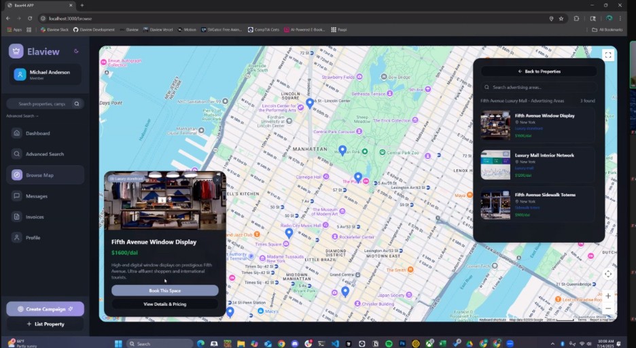The width and height of the screenshot is (636, 348).
Task: Click the Search advertising areas field
Action: coord(539,88)
